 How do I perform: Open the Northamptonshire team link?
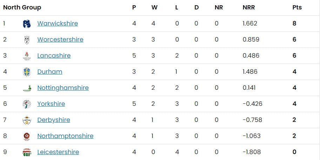(65, 136)
